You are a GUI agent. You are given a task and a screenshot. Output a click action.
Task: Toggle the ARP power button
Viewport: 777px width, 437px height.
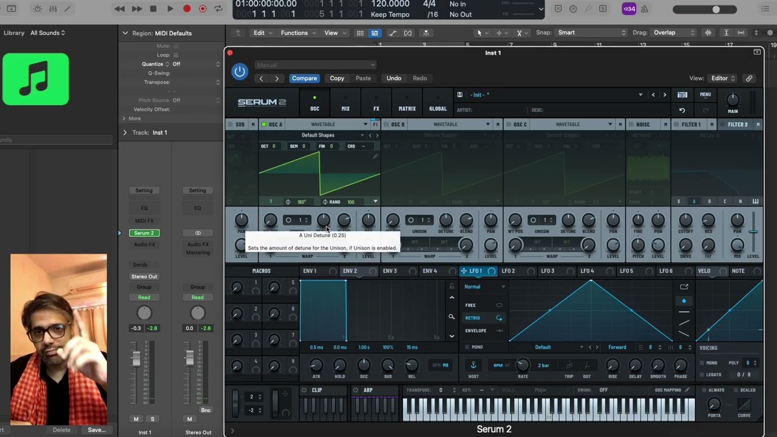tap(356, 390)
